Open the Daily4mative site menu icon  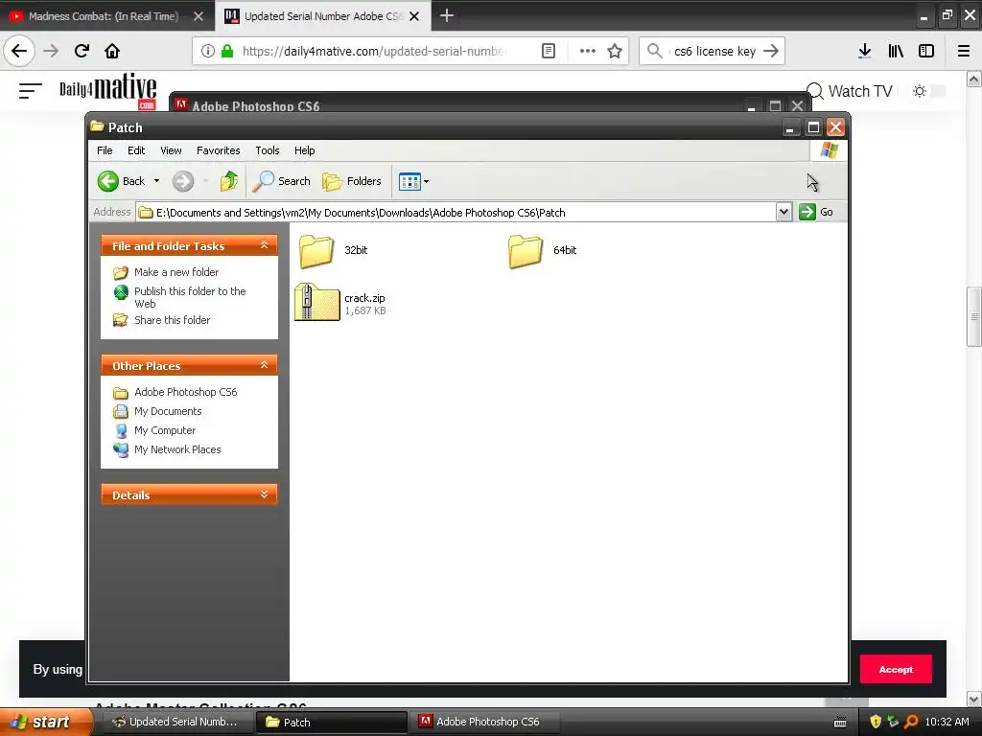30,91
